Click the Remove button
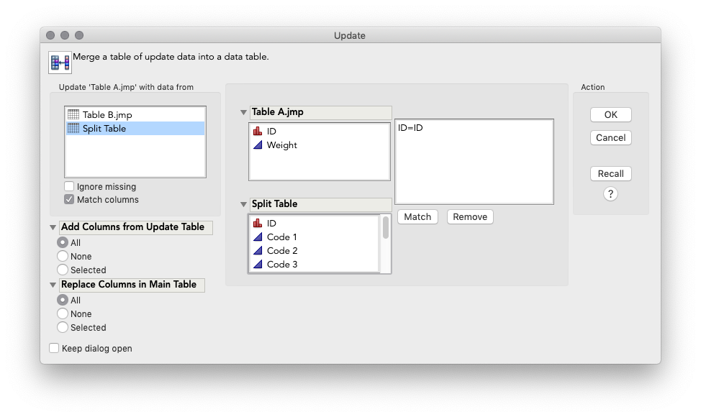The image size is (701, 417). coord(470,217)
